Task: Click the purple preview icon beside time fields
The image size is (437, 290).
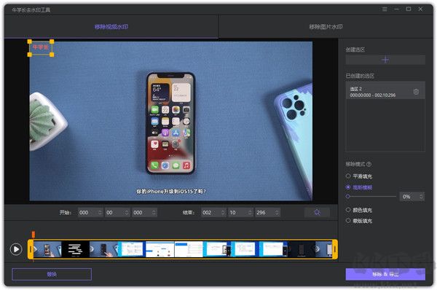Action: pos(317,213)
